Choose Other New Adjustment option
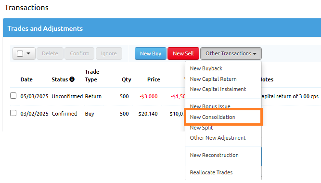The width and height of the screenshot is (321, 183). coord(218,138)
